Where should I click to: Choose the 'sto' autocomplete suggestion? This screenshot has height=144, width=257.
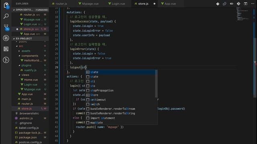coord(120,86)
